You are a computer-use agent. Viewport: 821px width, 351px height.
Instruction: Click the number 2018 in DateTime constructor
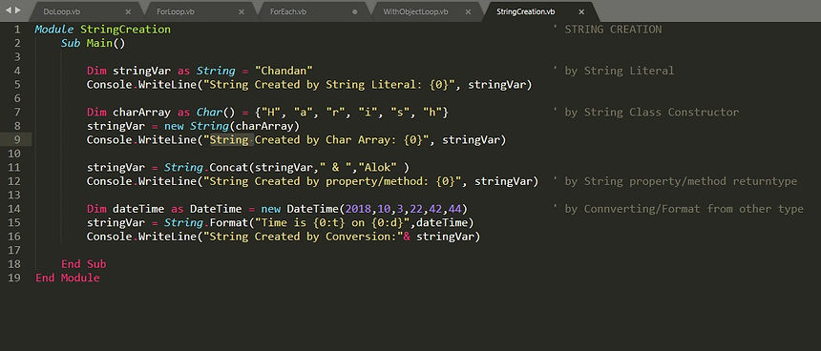pos(358,209)
